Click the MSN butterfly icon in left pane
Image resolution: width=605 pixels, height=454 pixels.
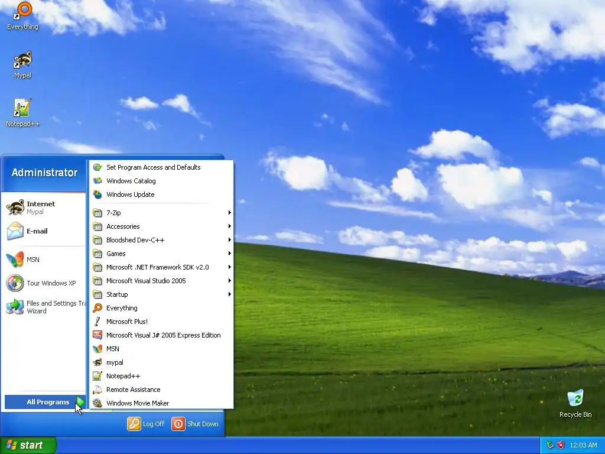click(x=15, y=260)
